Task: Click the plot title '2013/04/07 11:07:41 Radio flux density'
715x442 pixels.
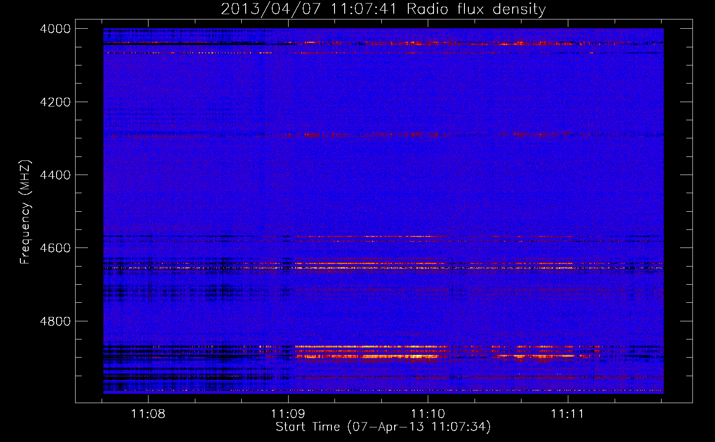Action: (383, 9)
